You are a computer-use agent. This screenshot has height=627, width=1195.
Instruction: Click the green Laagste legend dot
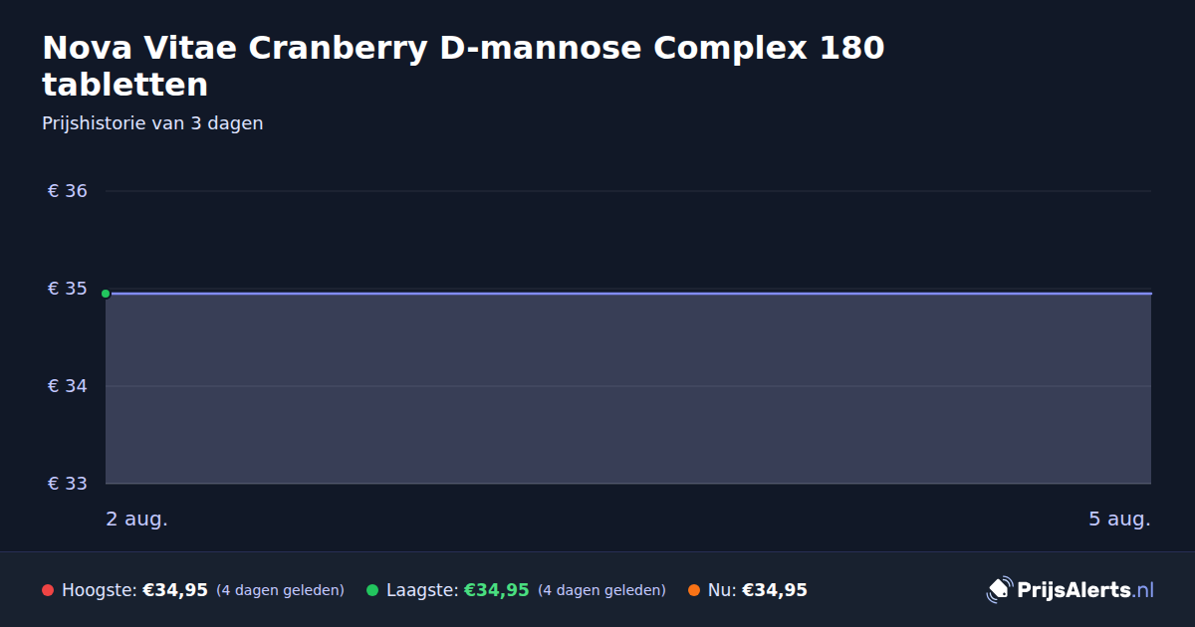click(372, 590)
